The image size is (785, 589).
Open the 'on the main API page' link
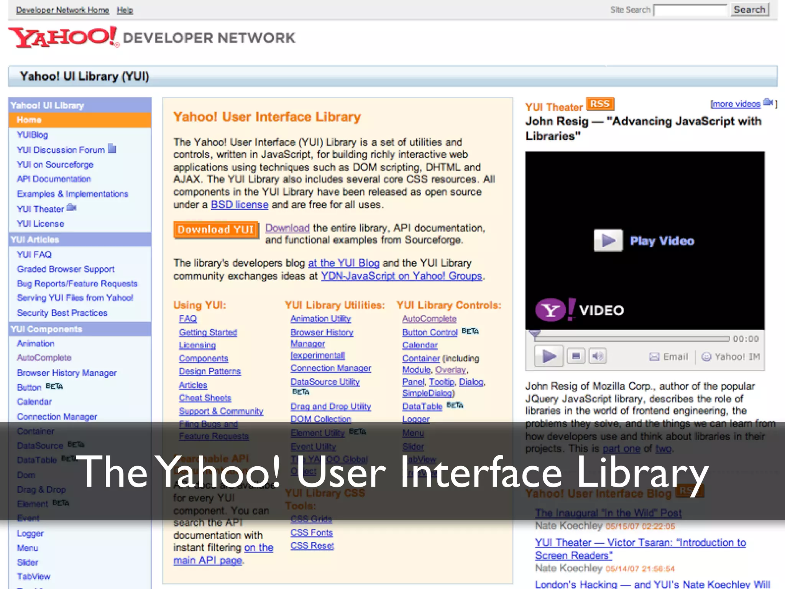point(223,554)
